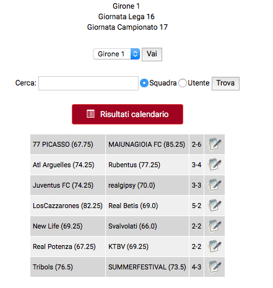Screen dimensions: 273x288
Task: Open edit notepad icon for 77 PICASSO match
Action: (215, 144)
